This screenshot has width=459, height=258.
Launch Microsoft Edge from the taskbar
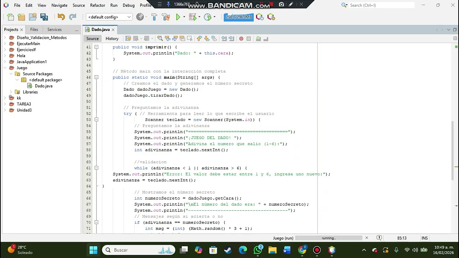(243, 250)
